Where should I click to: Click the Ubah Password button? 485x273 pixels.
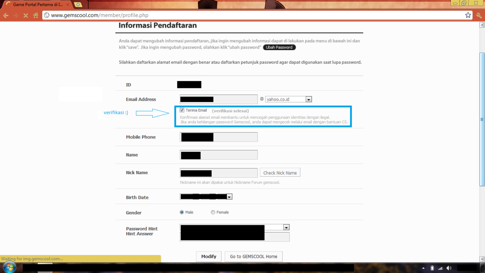point(279,47)
